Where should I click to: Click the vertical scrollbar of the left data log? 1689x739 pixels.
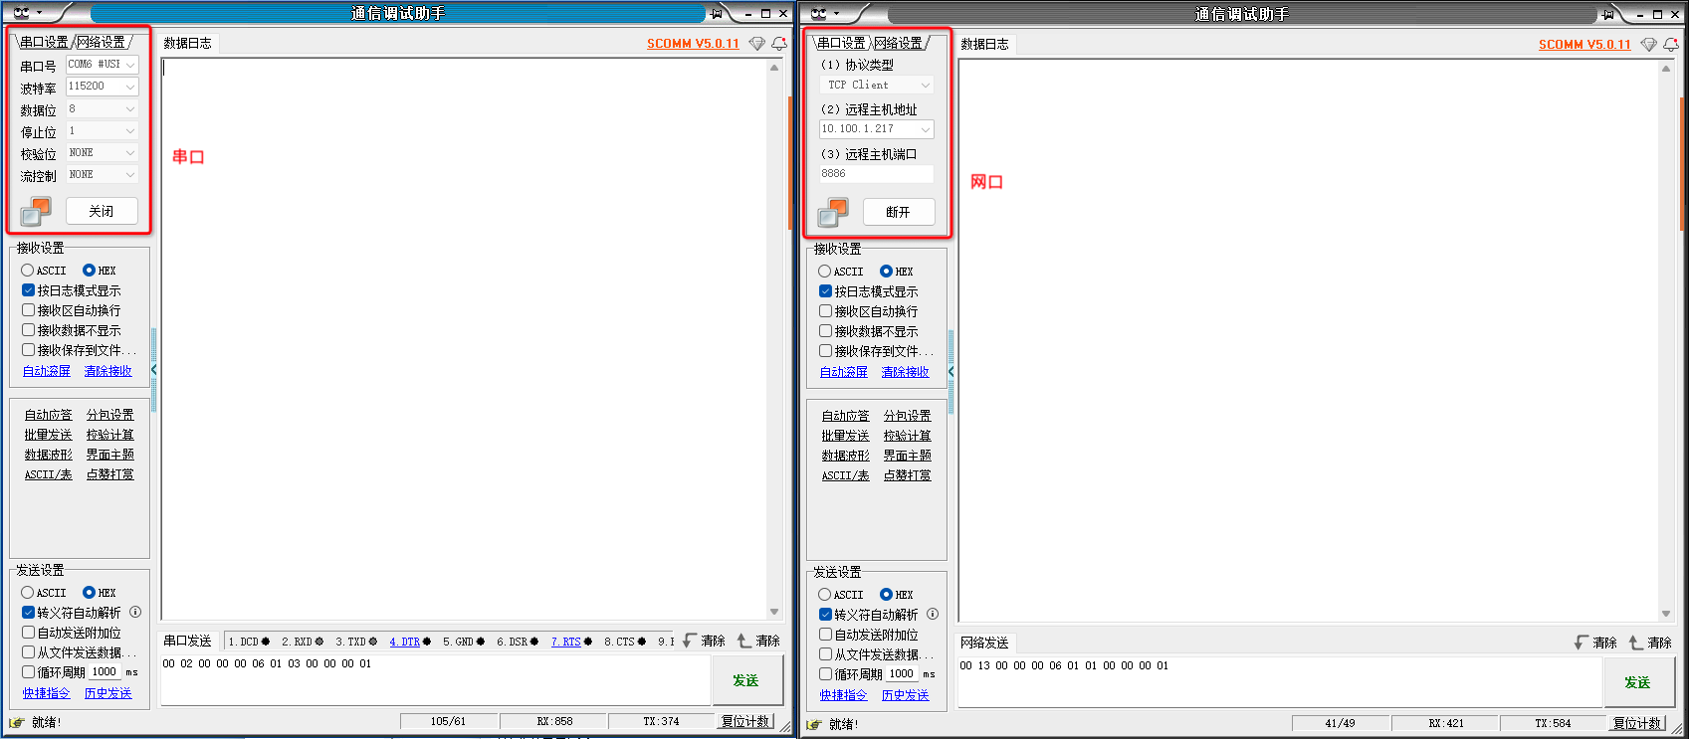774,338
